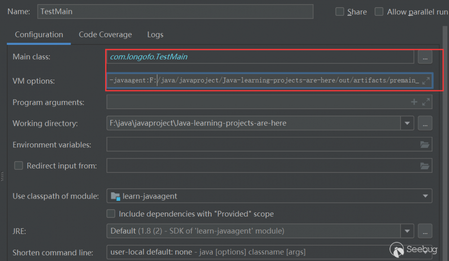
Task: Open JRE browse ellipsis button
Action: pos(425,231)
